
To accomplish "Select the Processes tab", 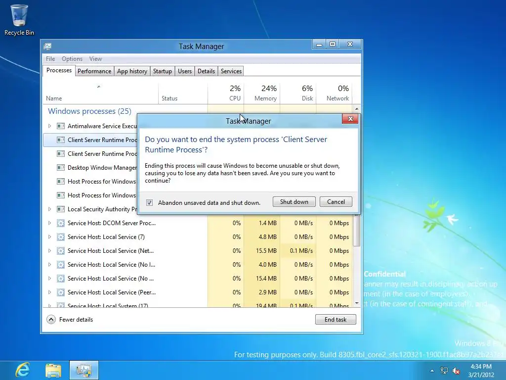I will pos(59,70).
